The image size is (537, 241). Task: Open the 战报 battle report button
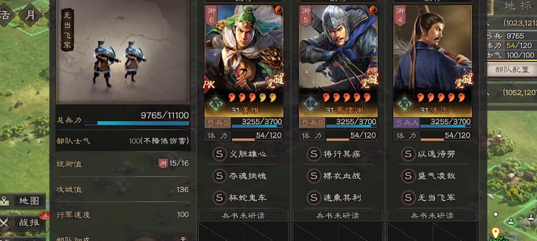click(23, 222)
